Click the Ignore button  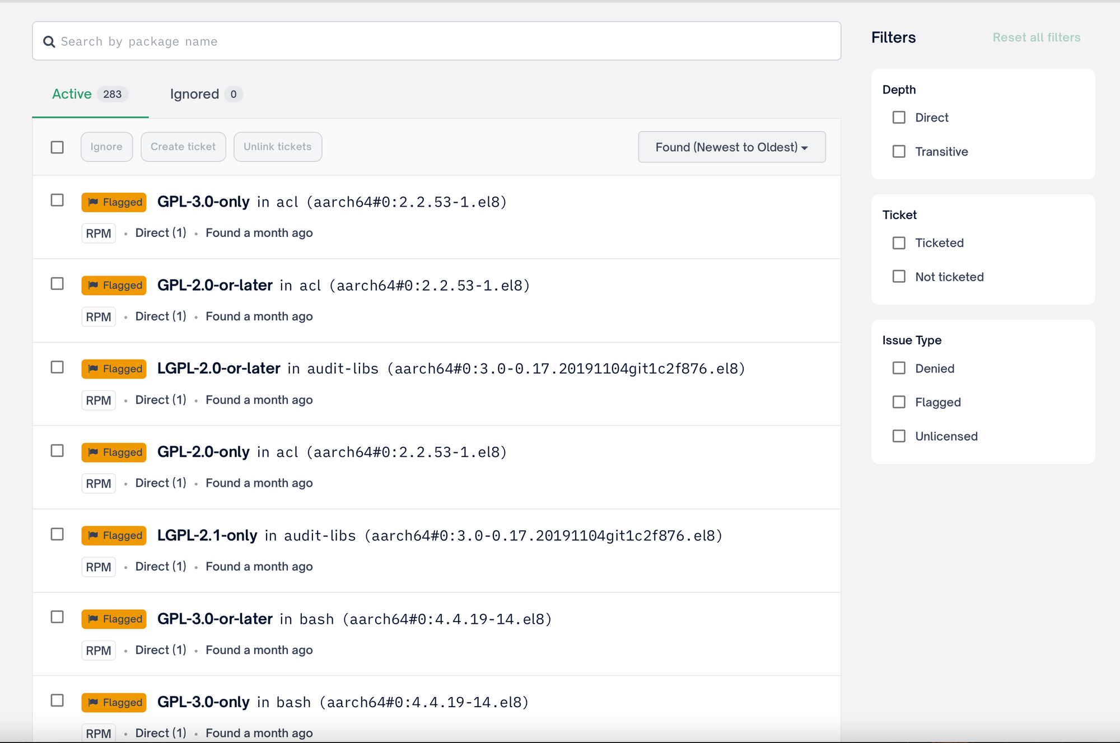(106, 146)
